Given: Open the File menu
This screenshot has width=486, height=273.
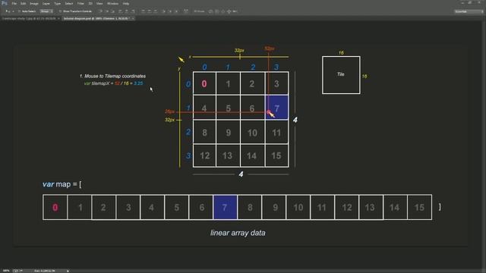Looking at the screenshot, I should click(14, 3).
